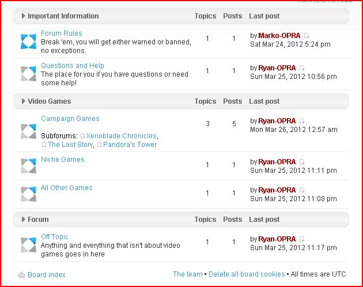View latest post icon in Niche Games row
This screenshot has height=287, width=363.
(302, 162)
